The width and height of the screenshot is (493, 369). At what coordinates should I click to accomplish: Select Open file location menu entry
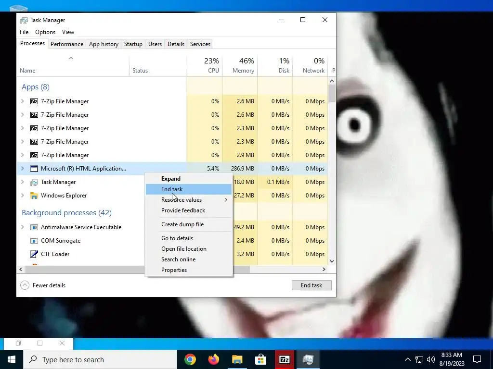(189, 249)
